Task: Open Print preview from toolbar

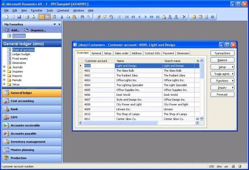Action: click(33, 17)
